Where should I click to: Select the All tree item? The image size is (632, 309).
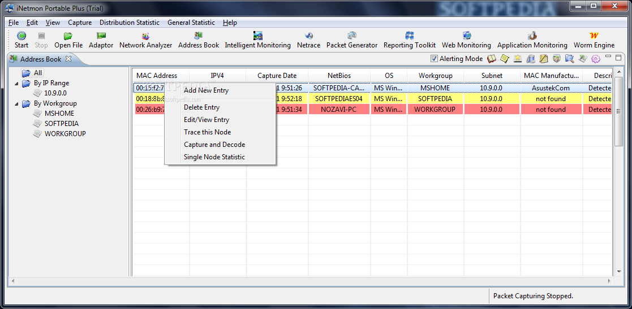pos(38,73)
